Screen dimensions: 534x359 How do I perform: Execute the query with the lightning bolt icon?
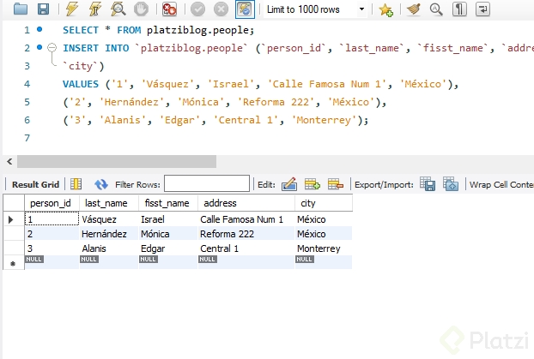pyautogui.click(x=71, y=9)
